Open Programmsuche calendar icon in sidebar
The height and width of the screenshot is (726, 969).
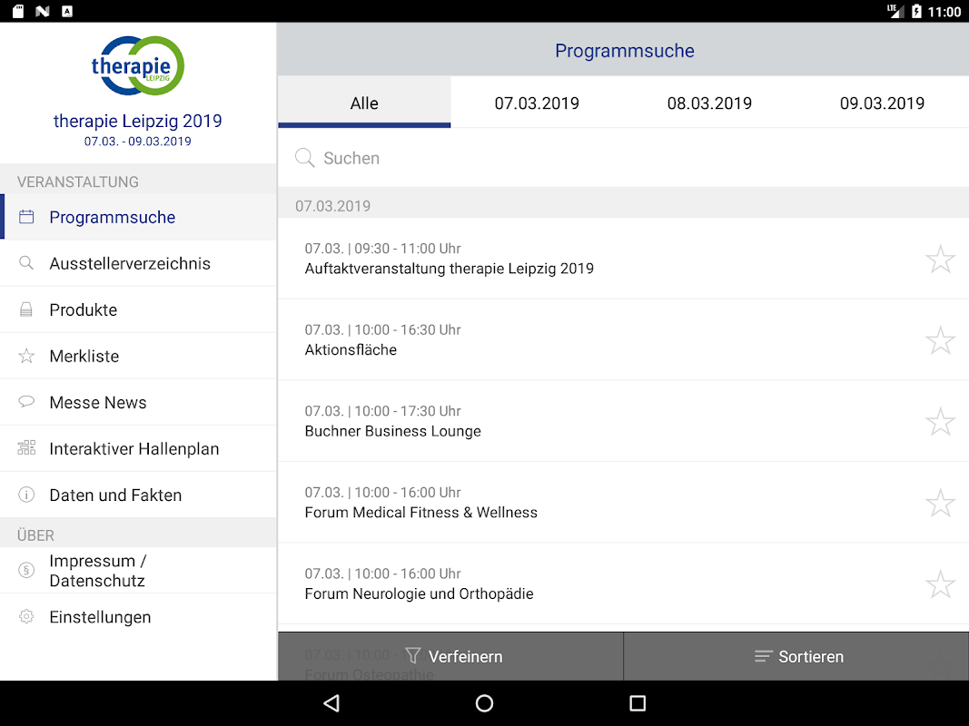(x=26, y=217)
